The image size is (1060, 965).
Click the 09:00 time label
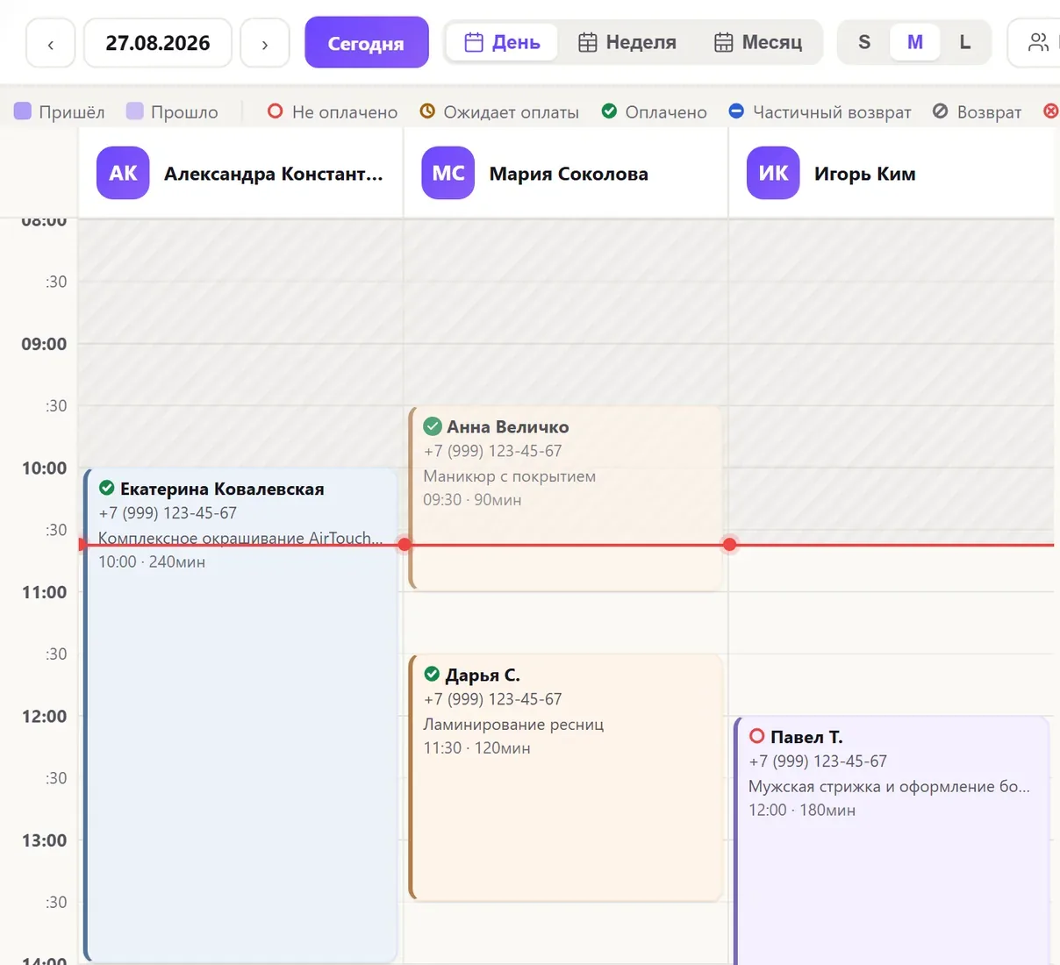click(x=44, y=344)
